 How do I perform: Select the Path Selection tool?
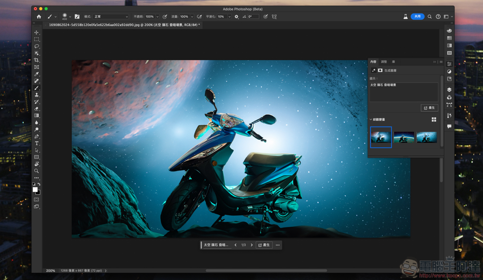pyautogui.click(x=37, y=150)
